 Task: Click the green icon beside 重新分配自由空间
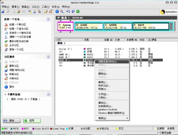[6, 41]
